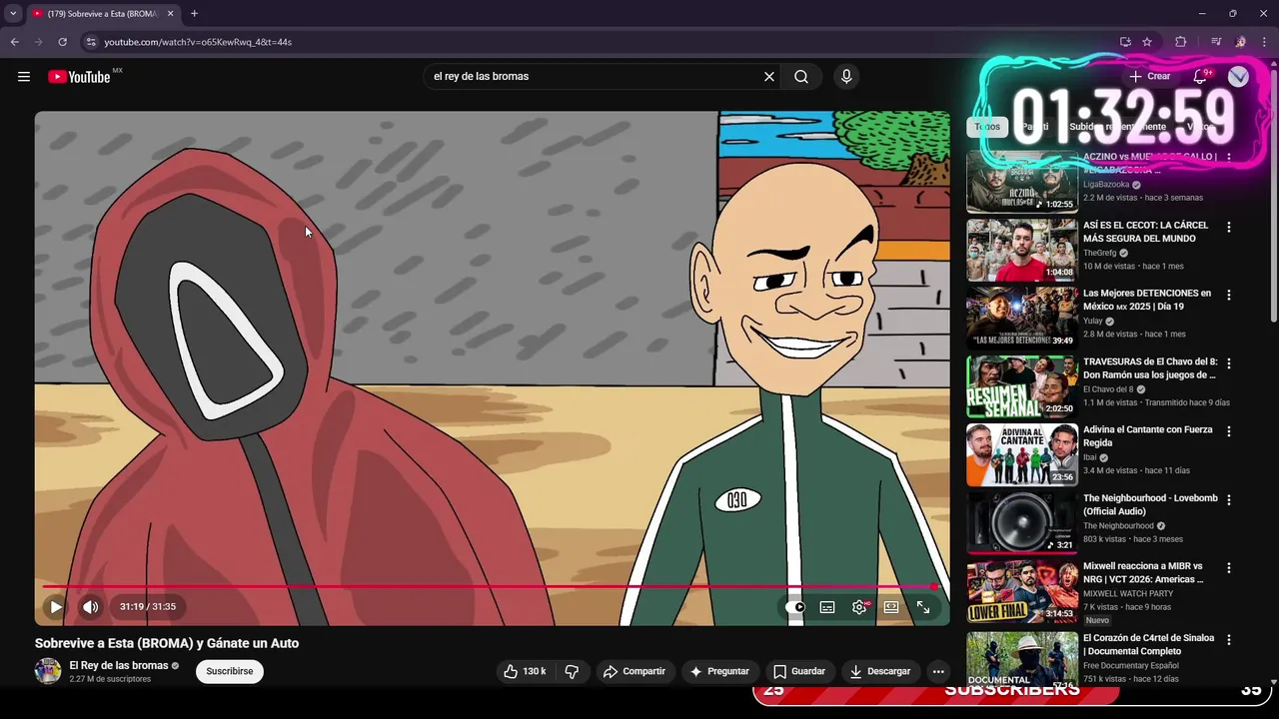Open options for ACZINO video
Viewport: 1279px width, 719px height.
[1229, 158]
